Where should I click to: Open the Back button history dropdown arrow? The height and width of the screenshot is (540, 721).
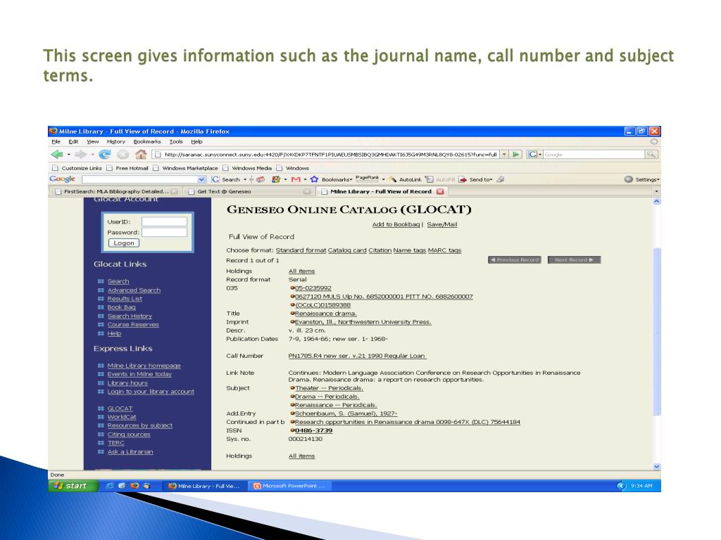[69, 154]
